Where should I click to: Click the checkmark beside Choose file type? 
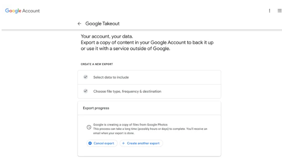(85, 91)
